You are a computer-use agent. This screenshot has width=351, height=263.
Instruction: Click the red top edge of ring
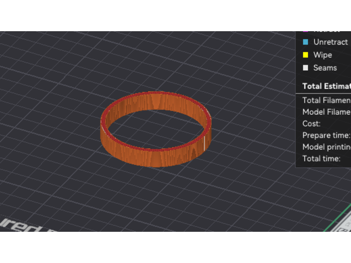tap(156, 92)
